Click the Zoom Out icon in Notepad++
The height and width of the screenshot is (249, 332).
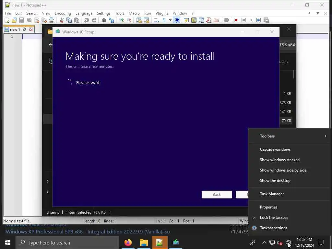click(129, 20)
